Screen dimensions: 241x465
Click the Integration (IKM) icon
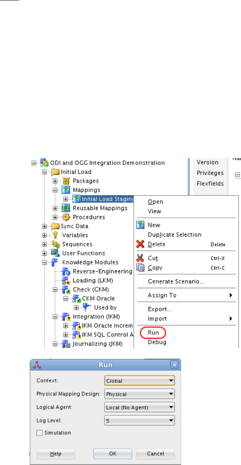[66, 317]
